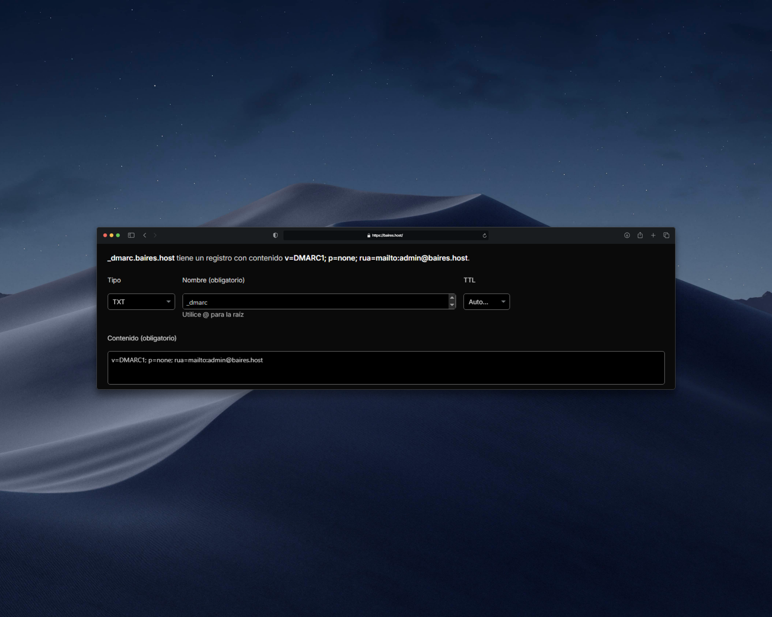Click inside the Contenido text area
772x617 pixels.
point(386,368)
